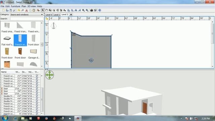Click the Save home toolbar icon
This screenshot has height=121, width=215.
tap(11, 10)
